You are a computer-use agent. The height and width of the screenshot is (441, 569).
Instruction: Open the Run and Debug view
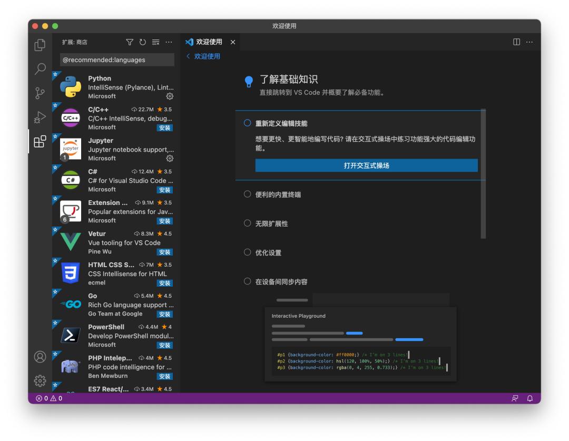(x=40, y=117)
